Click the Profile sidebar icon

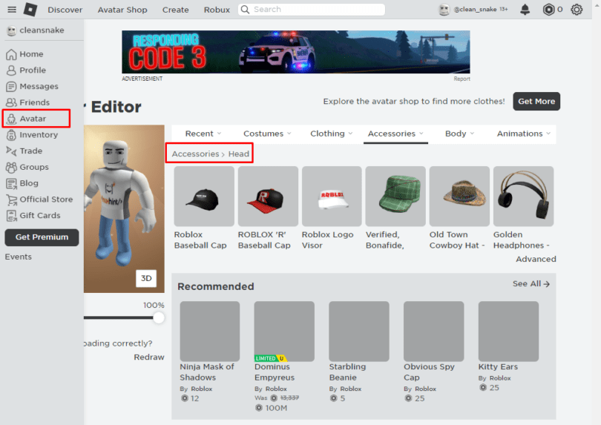tap(11, 70)
